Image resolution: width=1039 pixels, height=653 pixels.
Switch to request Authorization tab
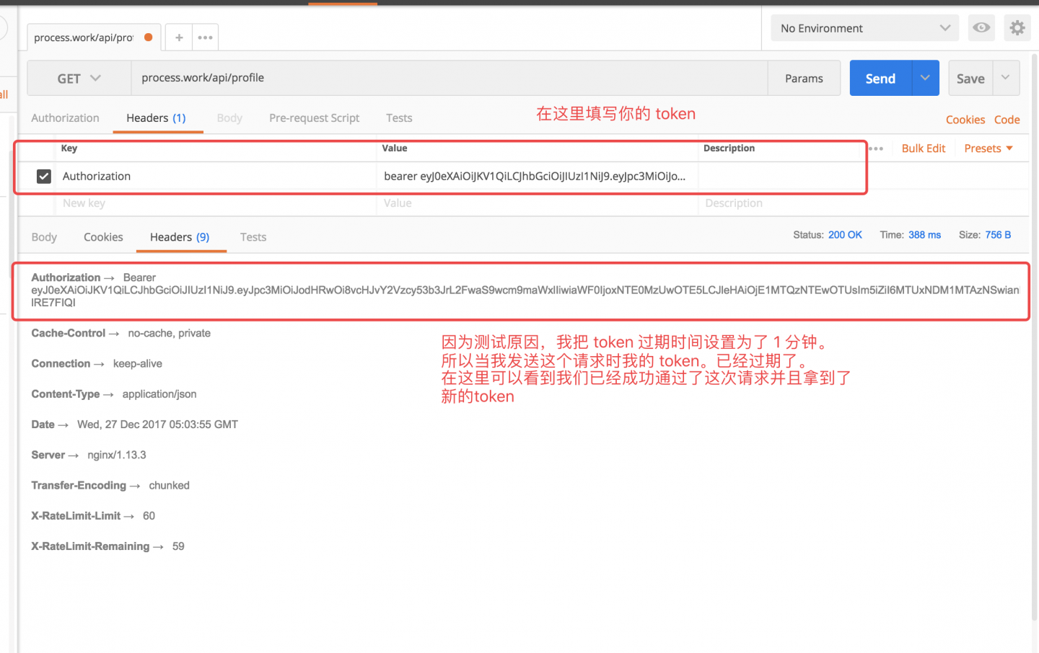point(65,118)
